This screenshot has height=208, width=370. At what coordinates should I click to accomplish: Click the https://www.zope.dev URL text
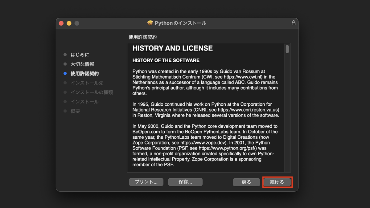pyautogui.click(x=202, y=143)
